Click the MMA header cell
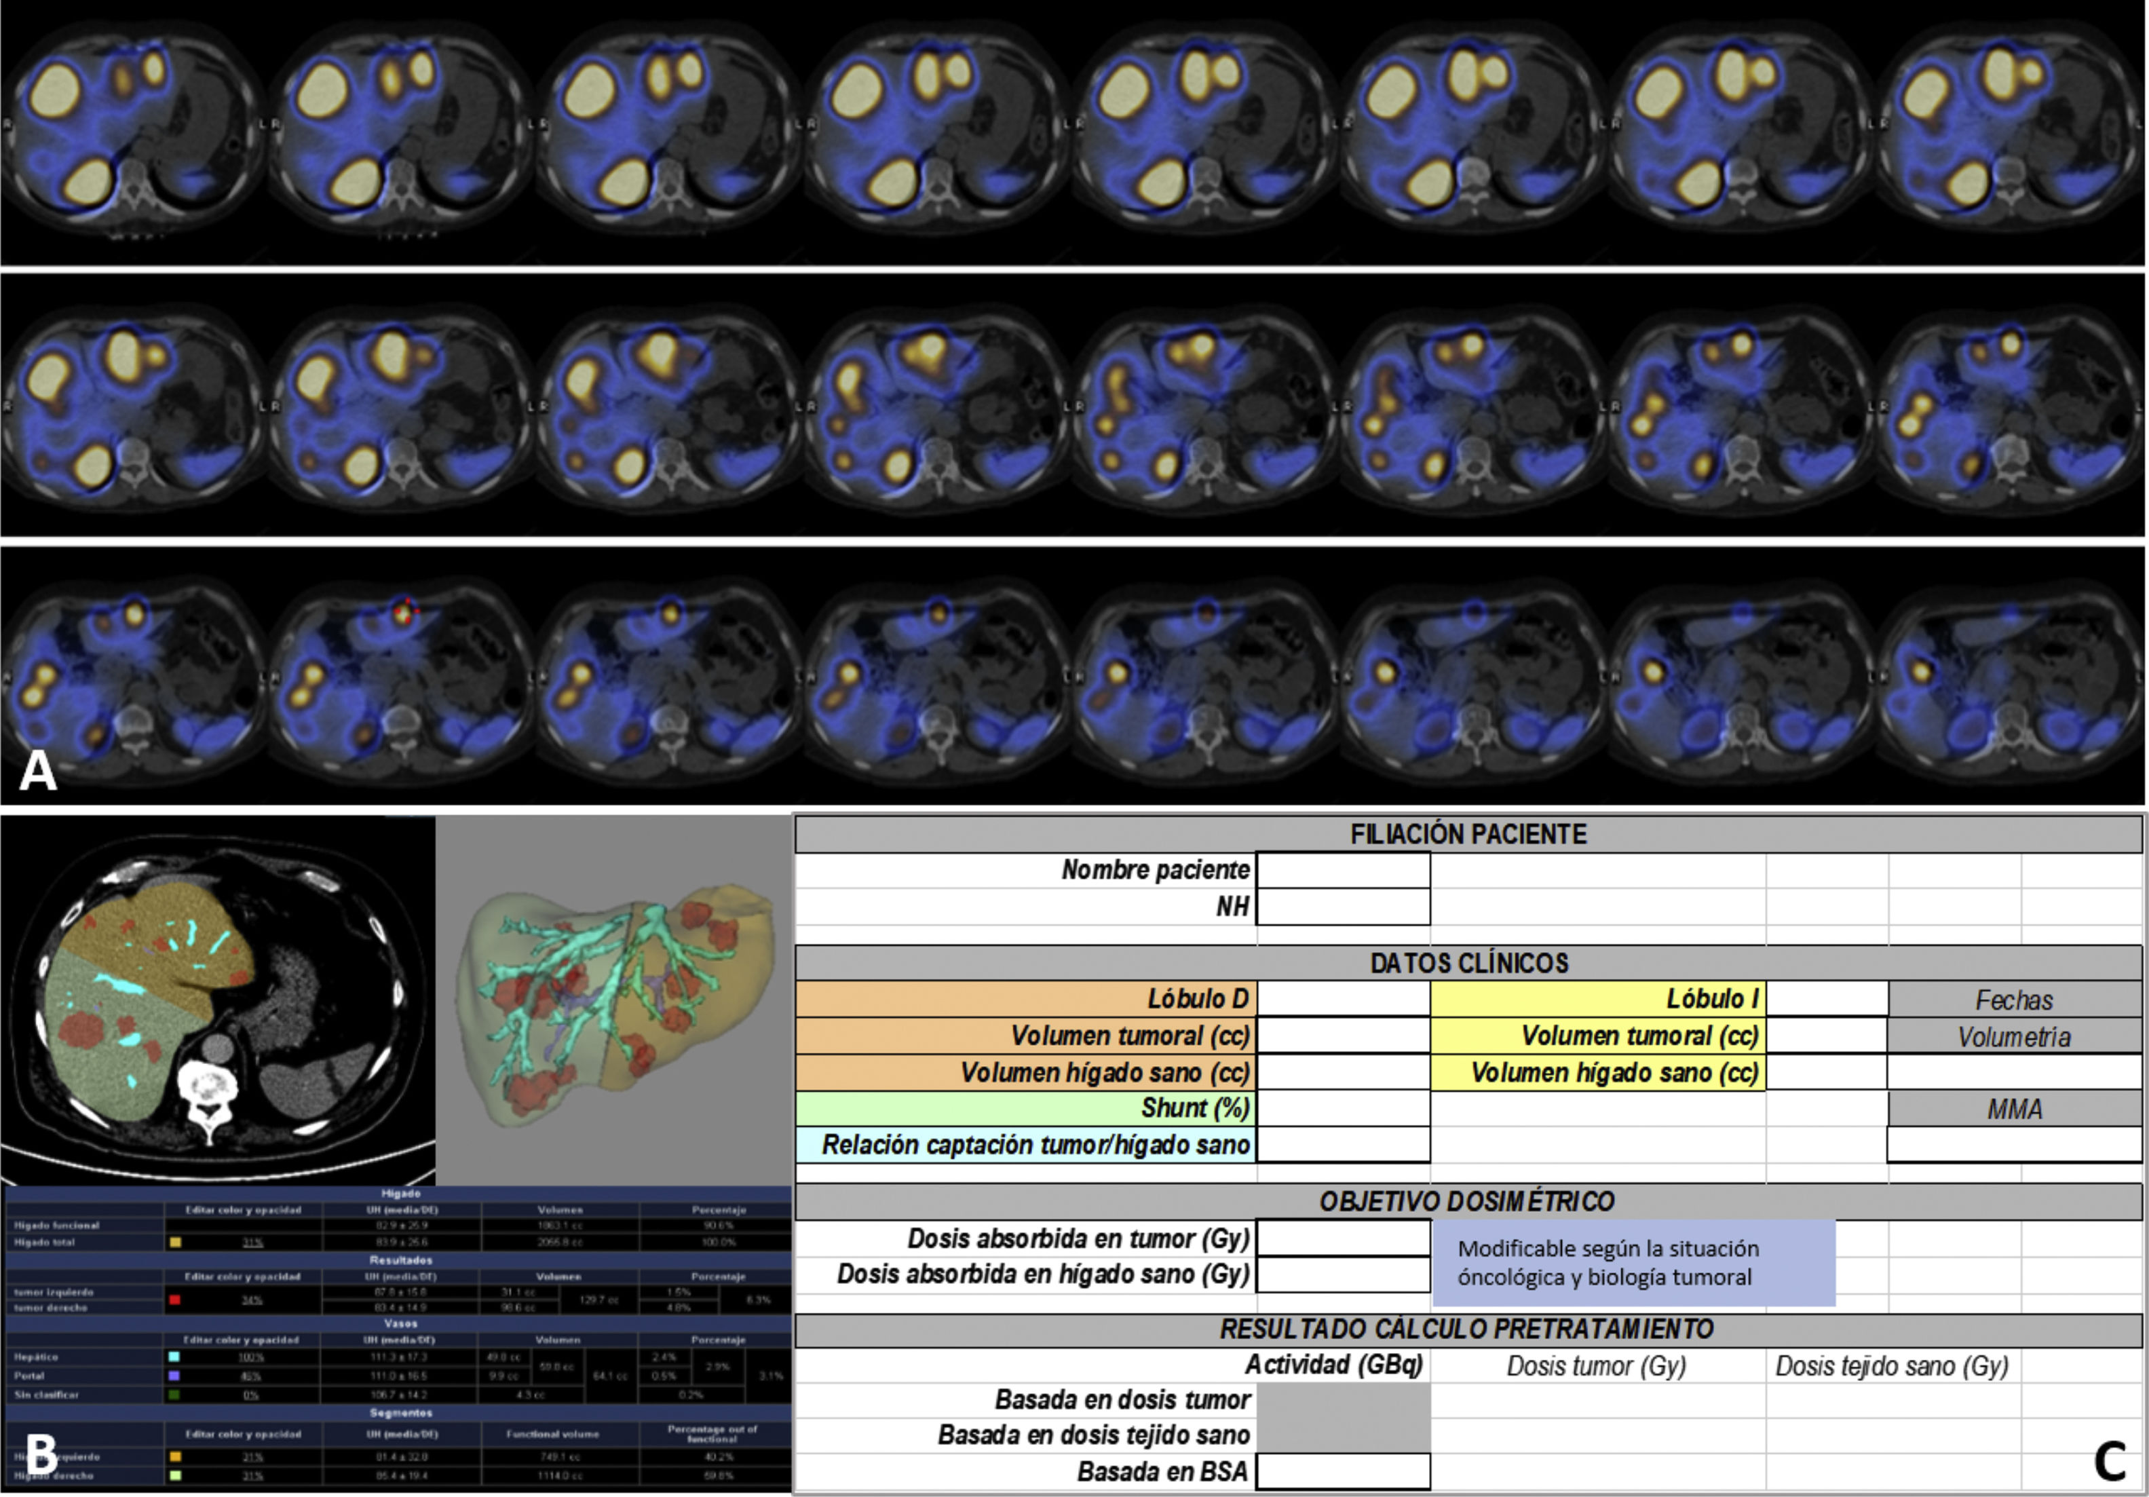This screenshot has height=1497, width=2149. click(x=2013, y=1110)
